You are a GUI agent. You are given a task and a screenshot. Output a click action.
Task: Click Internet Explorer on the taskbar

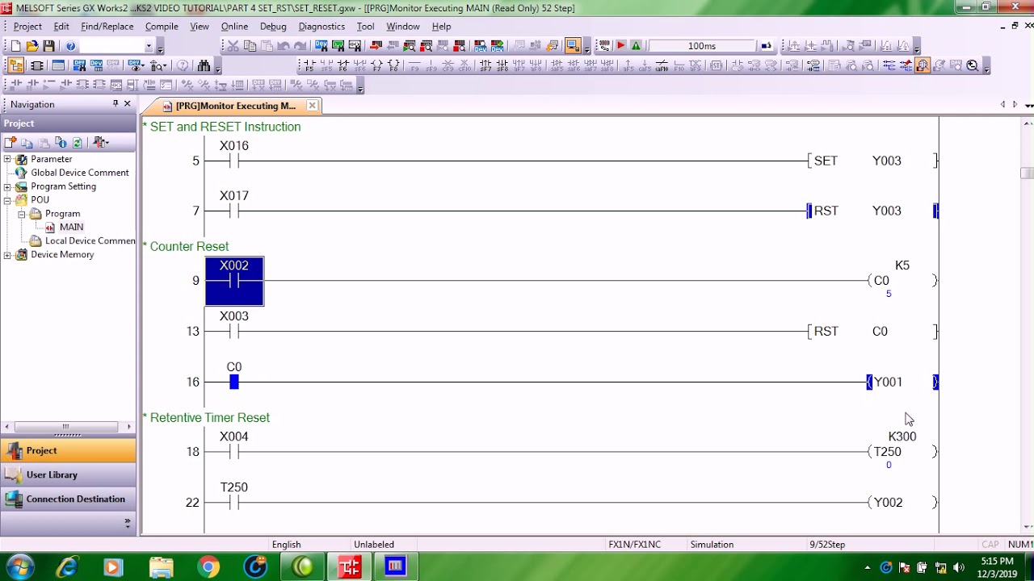[x=66, y=567]
